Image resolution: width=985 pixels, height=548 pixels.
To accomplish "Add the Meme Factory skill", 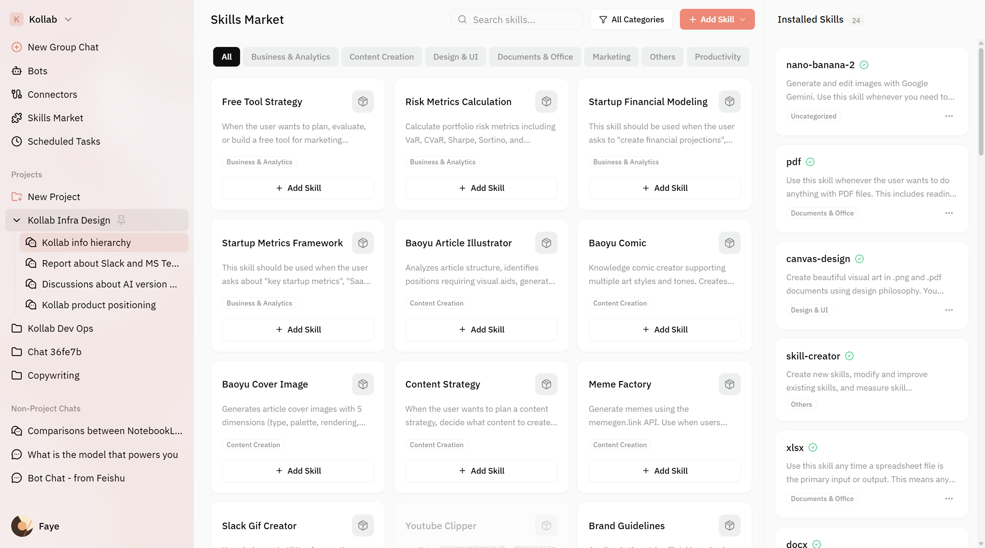I will (x=664, y=471).
